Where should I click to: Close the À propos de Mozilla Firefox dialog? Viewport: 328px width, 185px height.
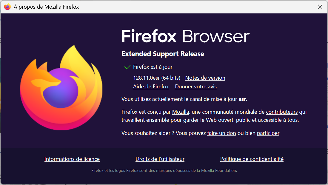tap(320, 7)
